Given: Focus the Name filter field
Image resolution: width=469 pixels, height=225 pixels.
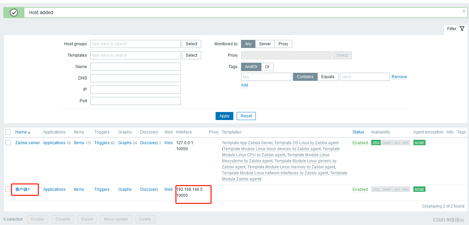Looking at the screenshot, I should click(136, 67).
